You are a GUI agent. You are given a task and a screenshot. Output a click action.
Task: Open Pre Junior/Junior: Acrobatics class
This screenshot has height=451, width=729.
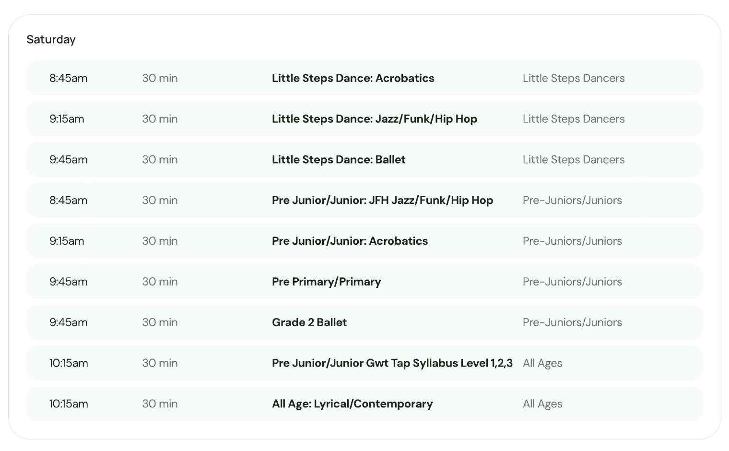[350, 241]
